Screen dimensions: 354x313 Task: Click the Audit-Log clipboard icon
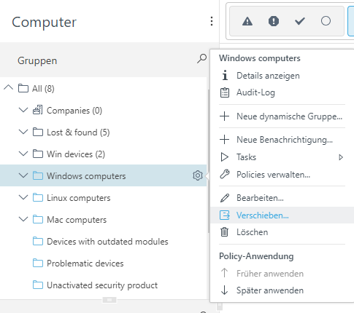[225, 92]
